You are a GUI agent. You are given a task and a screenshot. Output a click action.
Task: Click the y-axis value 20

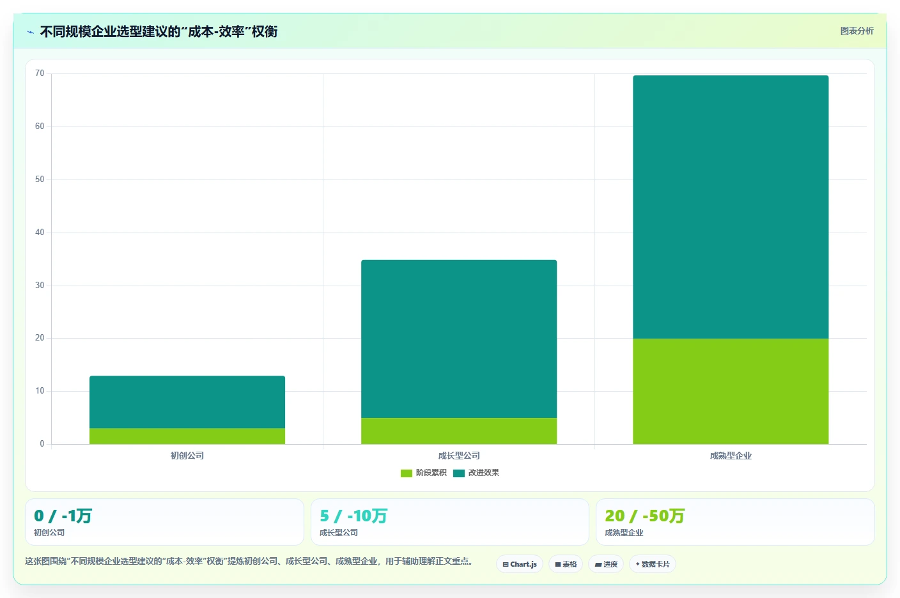click(40, 338)
